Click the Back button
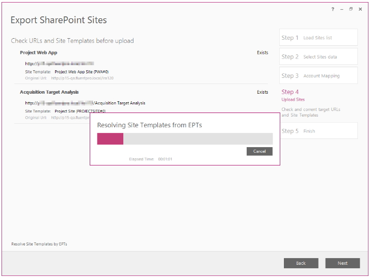Viewport: 371px width, 278px height. point(301,263)
